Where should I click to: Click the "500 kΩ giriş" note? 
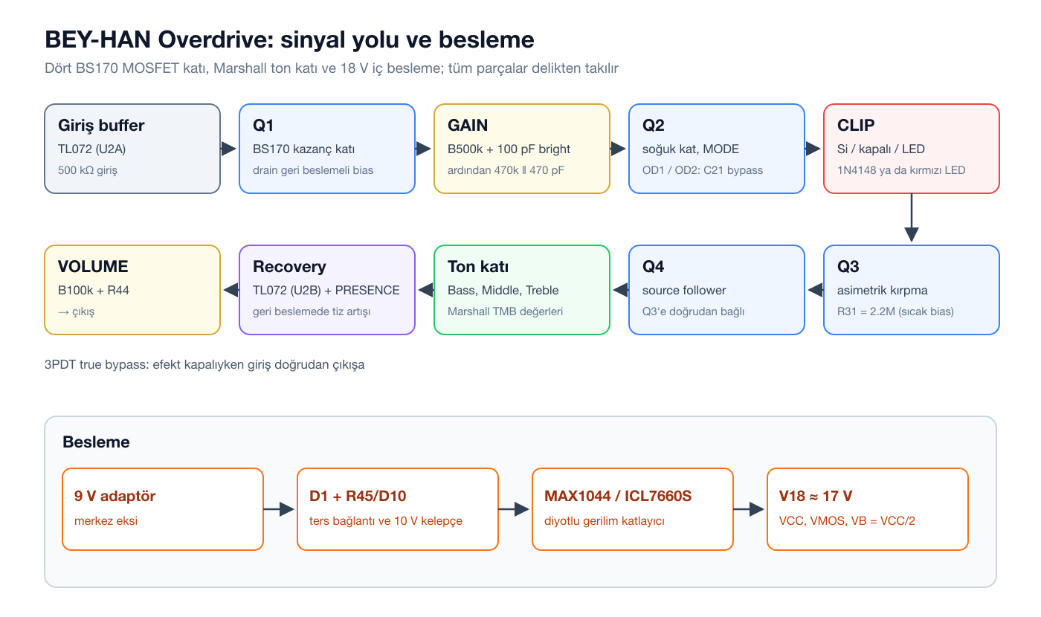click(x=88, y=170)
